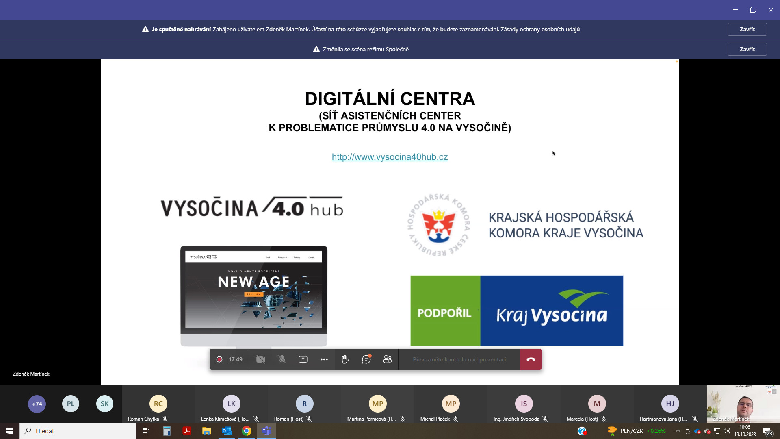Unmute the microphone in the meeting toolbar
Screen dimensions: 780x439
[x=282, y=359]
